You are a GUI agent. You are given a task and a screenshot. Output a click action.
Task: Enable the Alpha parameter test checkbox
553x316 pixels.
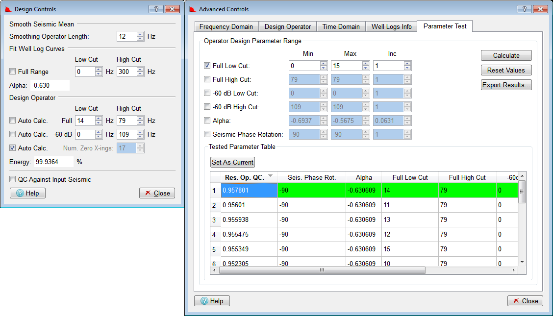[207, 121]
